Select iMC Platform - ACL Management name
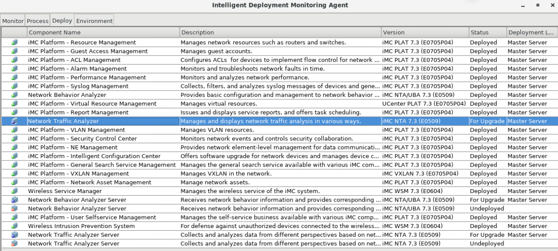Screen dimensions: 558x251 pyautogui.click(x=74, y=60)
